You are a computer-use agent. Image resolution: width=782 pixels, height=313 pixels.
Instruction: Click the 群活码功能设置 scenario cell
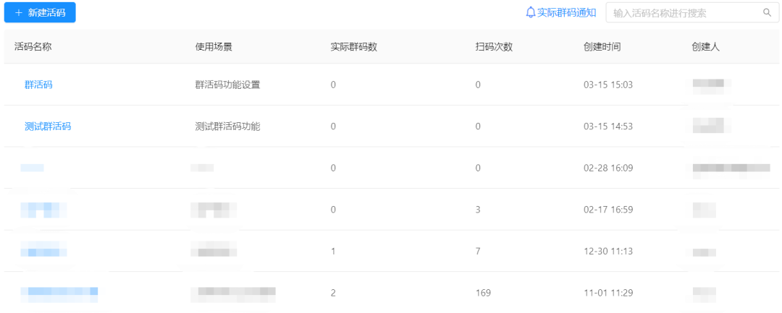pos(227,85)
